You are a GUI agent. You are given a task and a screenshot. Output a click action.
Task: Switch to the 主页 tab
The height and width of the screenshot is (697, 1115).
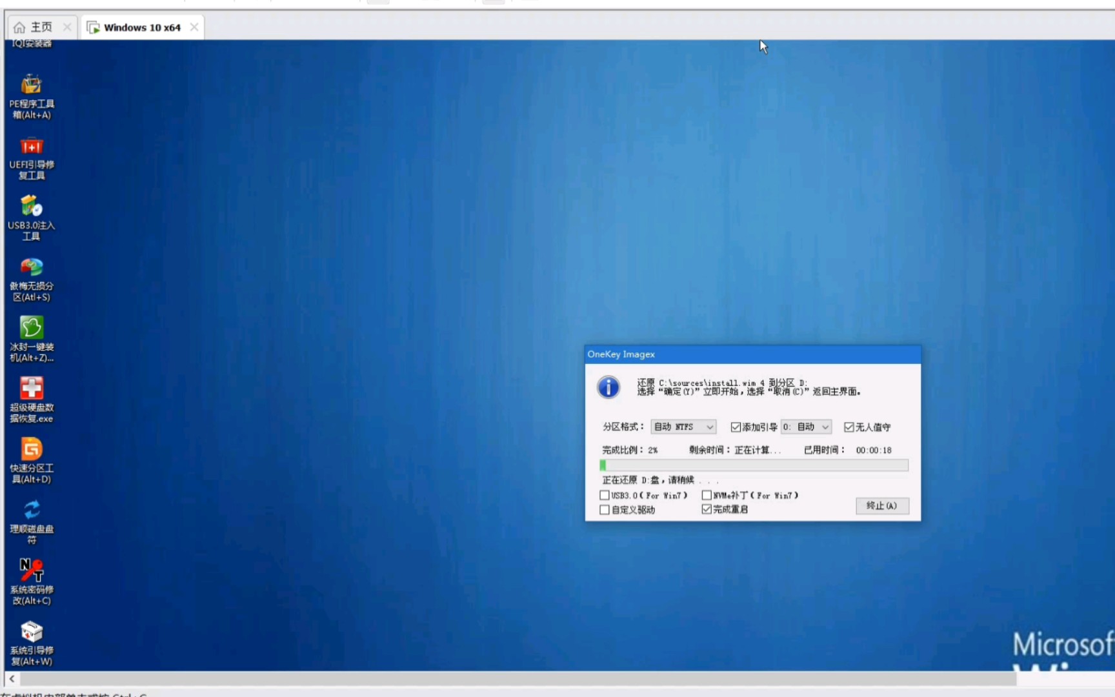(x=41, y=27)
